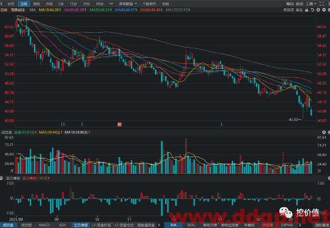This screenshot has width=330, height=228.
Task: Lock the chart with the padlock icon
Action: click(x=307, y=10)
